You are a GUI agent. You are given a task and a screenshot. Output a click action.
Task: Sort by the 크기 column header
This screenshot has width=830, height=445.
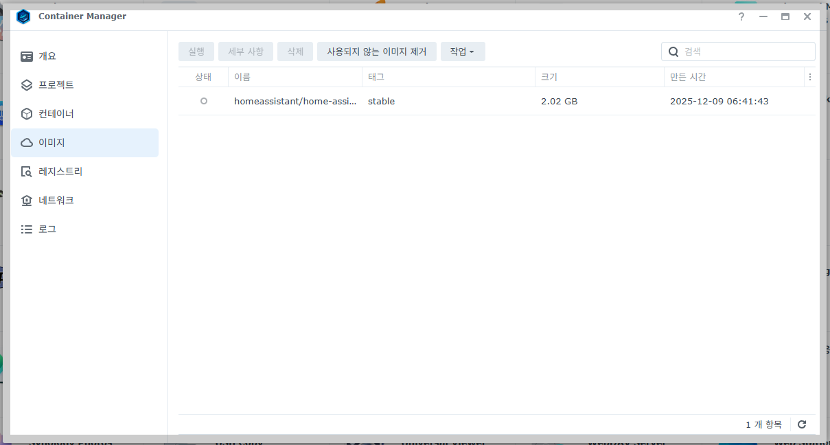(x=599, y=77)
